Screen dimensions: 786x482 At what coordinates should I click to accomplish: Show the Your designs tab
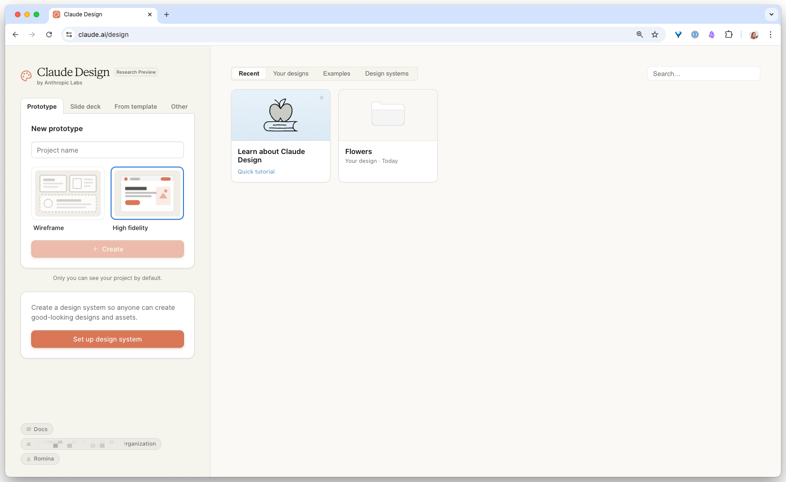291,74
